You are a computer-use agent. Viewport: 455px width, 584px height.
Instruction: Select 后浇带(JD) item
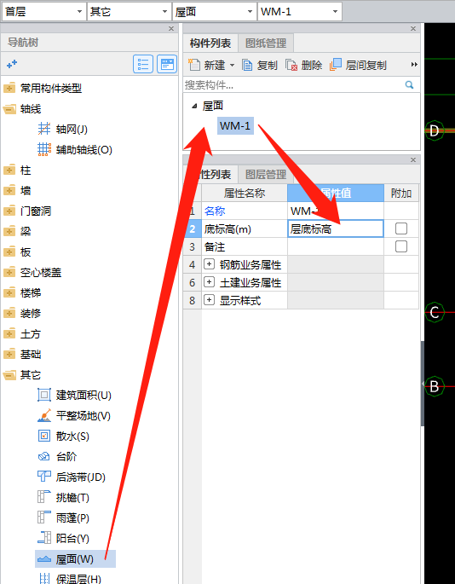(x=72, y=477)
